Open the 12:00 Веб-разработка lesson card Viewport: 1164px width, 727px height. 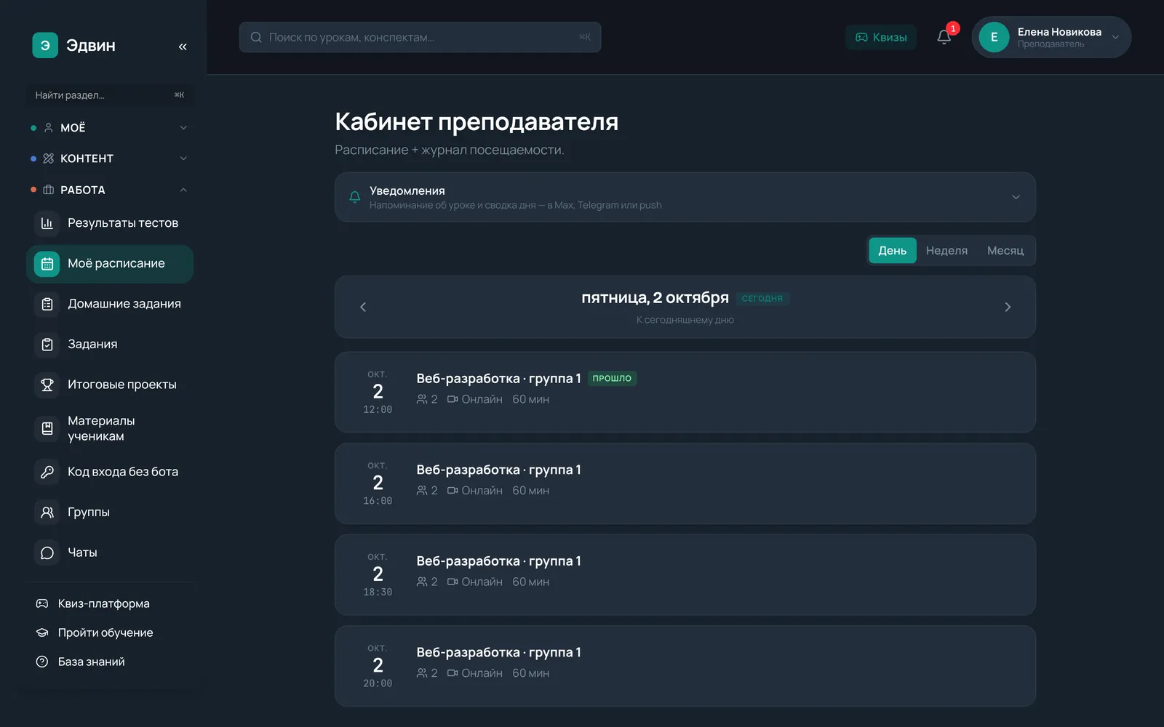(685, 393)
